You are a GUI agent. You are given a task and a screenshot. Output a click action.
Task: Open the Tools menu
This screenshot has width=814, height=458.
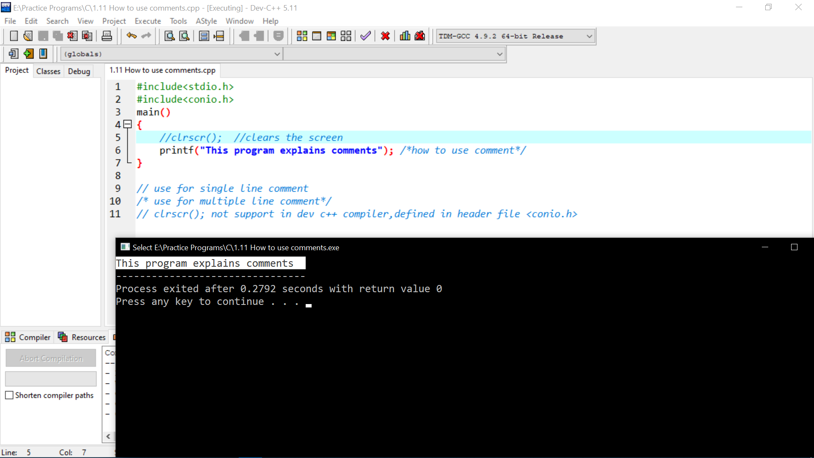pos(178,21)
